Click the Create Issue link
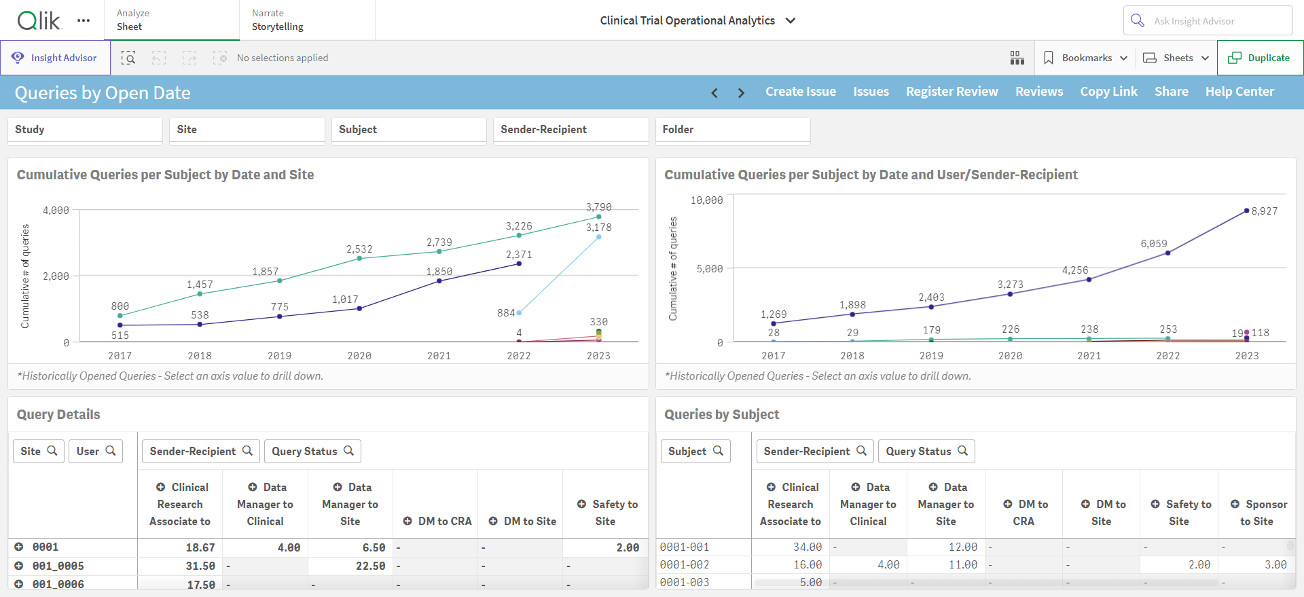This screenshot has width=1304, height=597. [x=801, y=92]
